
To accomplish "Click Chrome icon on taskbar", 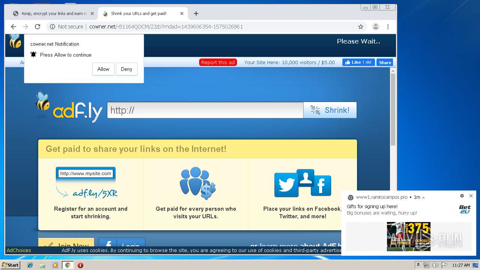I will (x=67, y=265).
